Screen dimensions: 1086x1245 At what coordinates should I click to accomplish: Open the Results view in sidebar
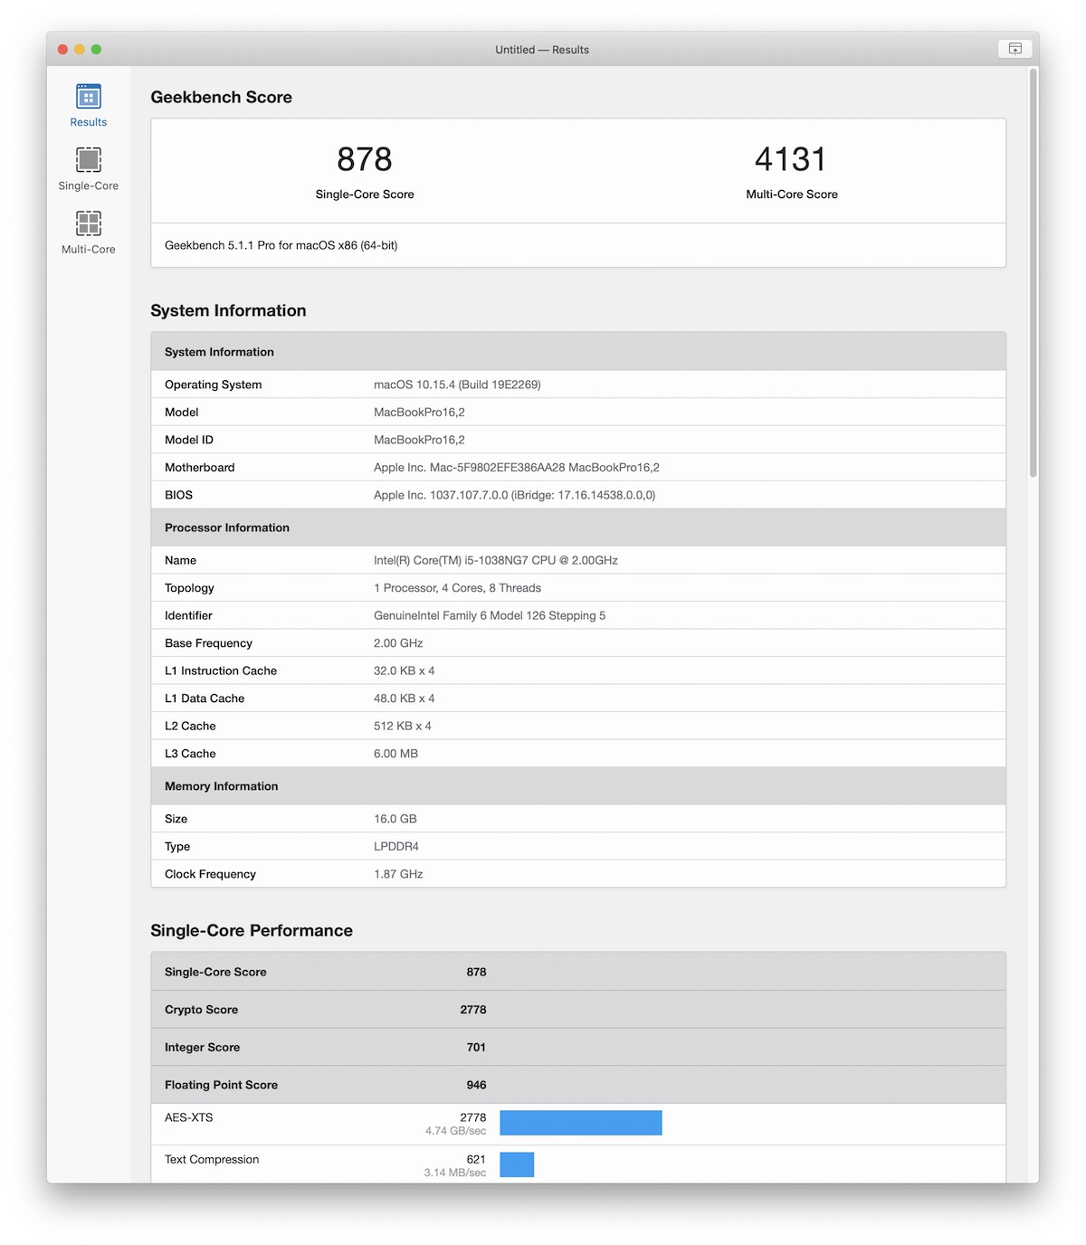tap(88, 105)
